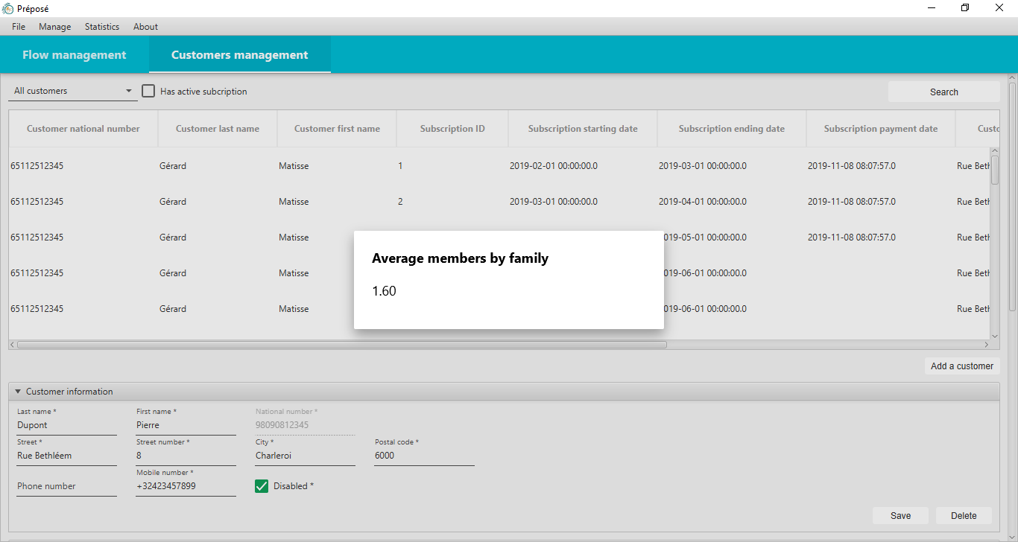
Task: Enable the Has active subscription checkbox
Action: [148, 92]
